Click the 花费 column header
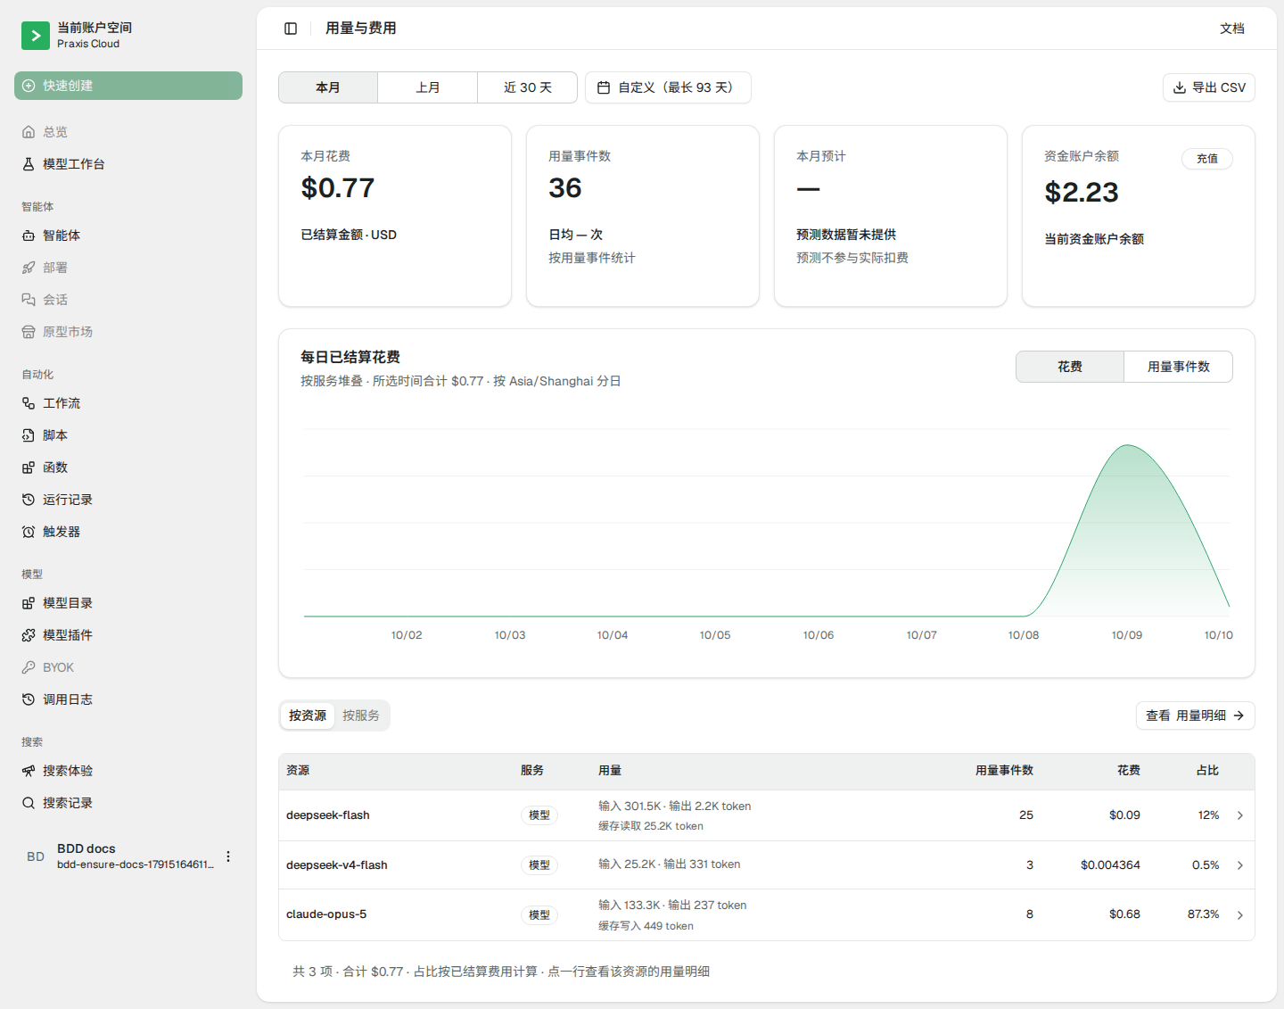Image resolution: width=1284 pixels, height=1009 pixels. (1129, 771)
